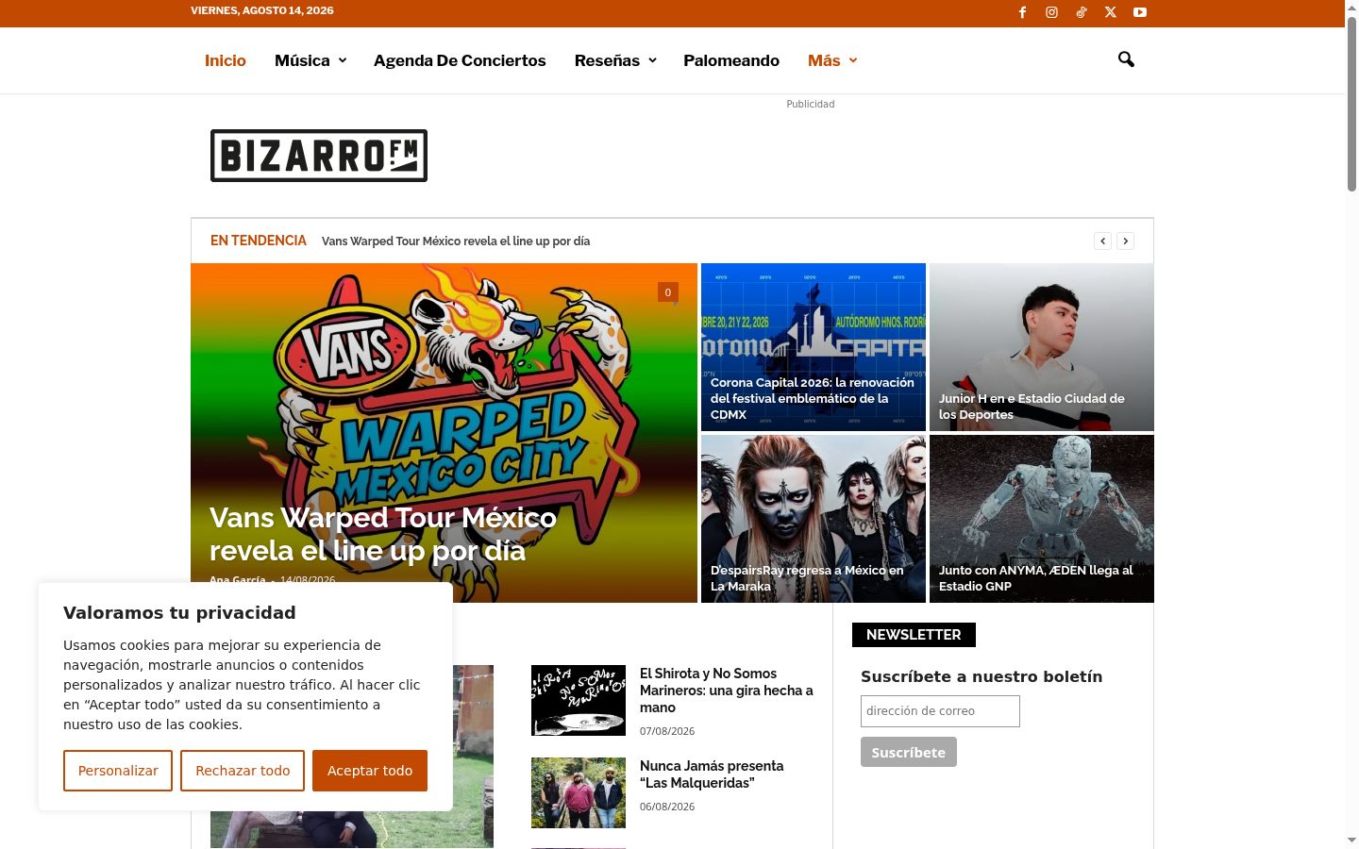
Task: Go to Inicio menu item
Action: [x=225, y=60]
